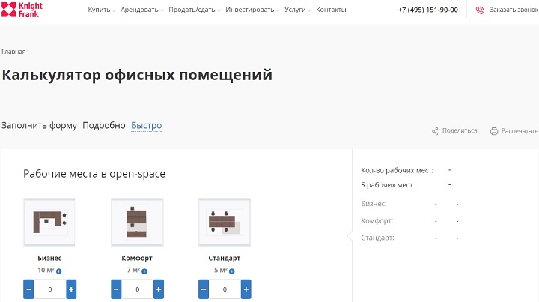Viewport: 539px width, 302px height.
Task: Click the Заказать звонок link
Action: click(514, 10)
